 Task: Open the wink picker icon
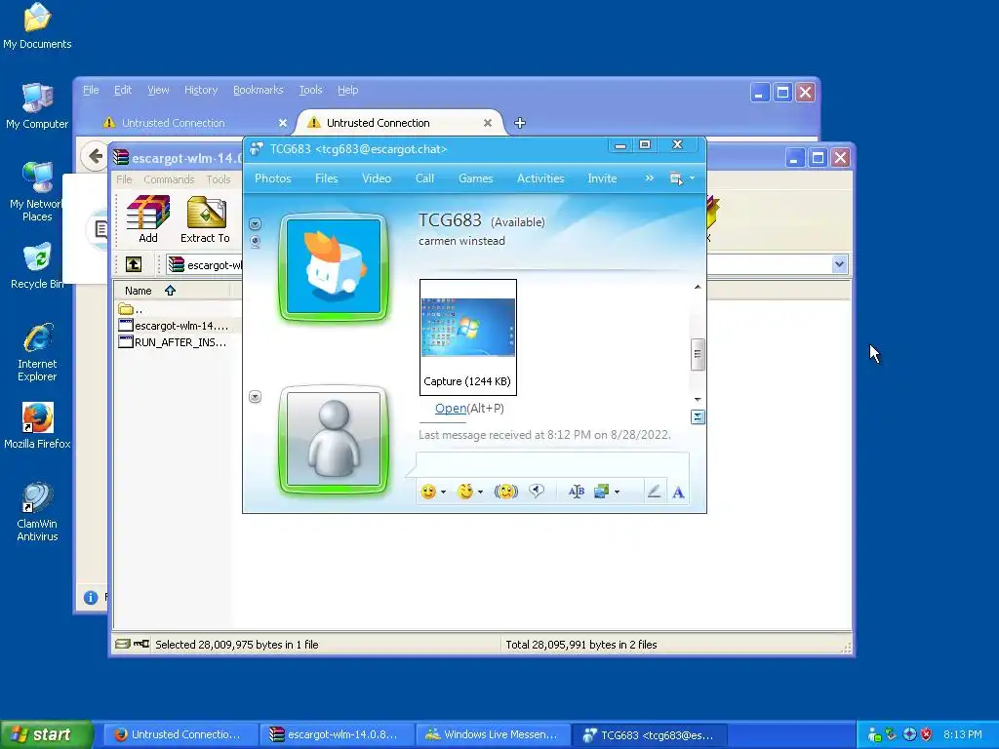[x=465, y=492]
